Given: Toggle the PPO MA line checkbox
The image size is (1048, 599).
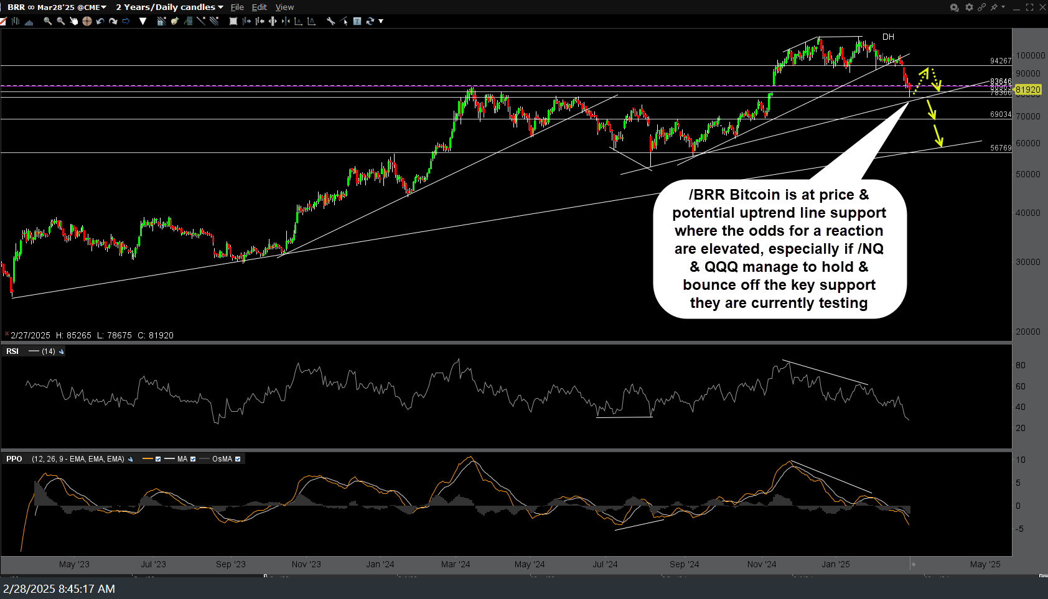Looking at the screenshot, I should (x=193, y=459).
